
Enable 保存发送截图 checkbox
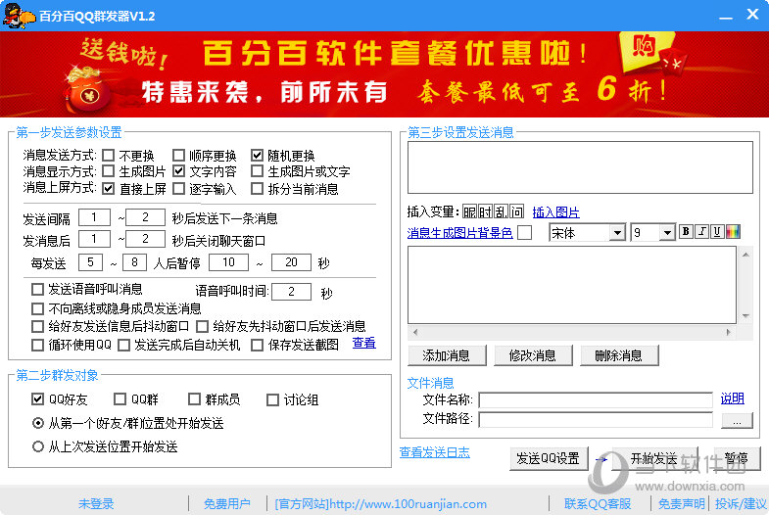point(257,345)
